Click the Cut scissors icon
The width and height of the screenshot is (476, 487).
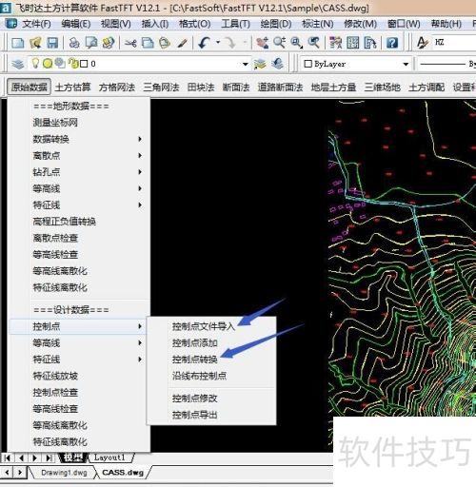[130, 43]
